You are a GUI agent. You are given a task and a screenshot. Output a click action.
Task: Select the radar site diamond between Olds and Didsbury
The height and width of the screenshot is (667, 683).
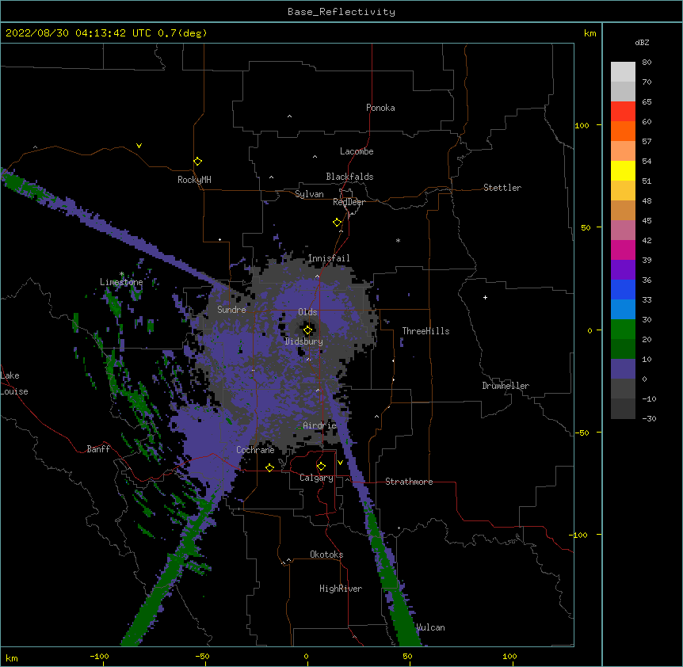(x=308, y=330)
